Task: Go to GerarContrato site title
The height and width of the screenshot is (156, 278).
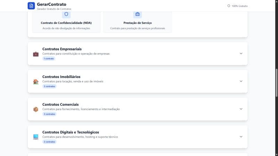Action: 51,4
